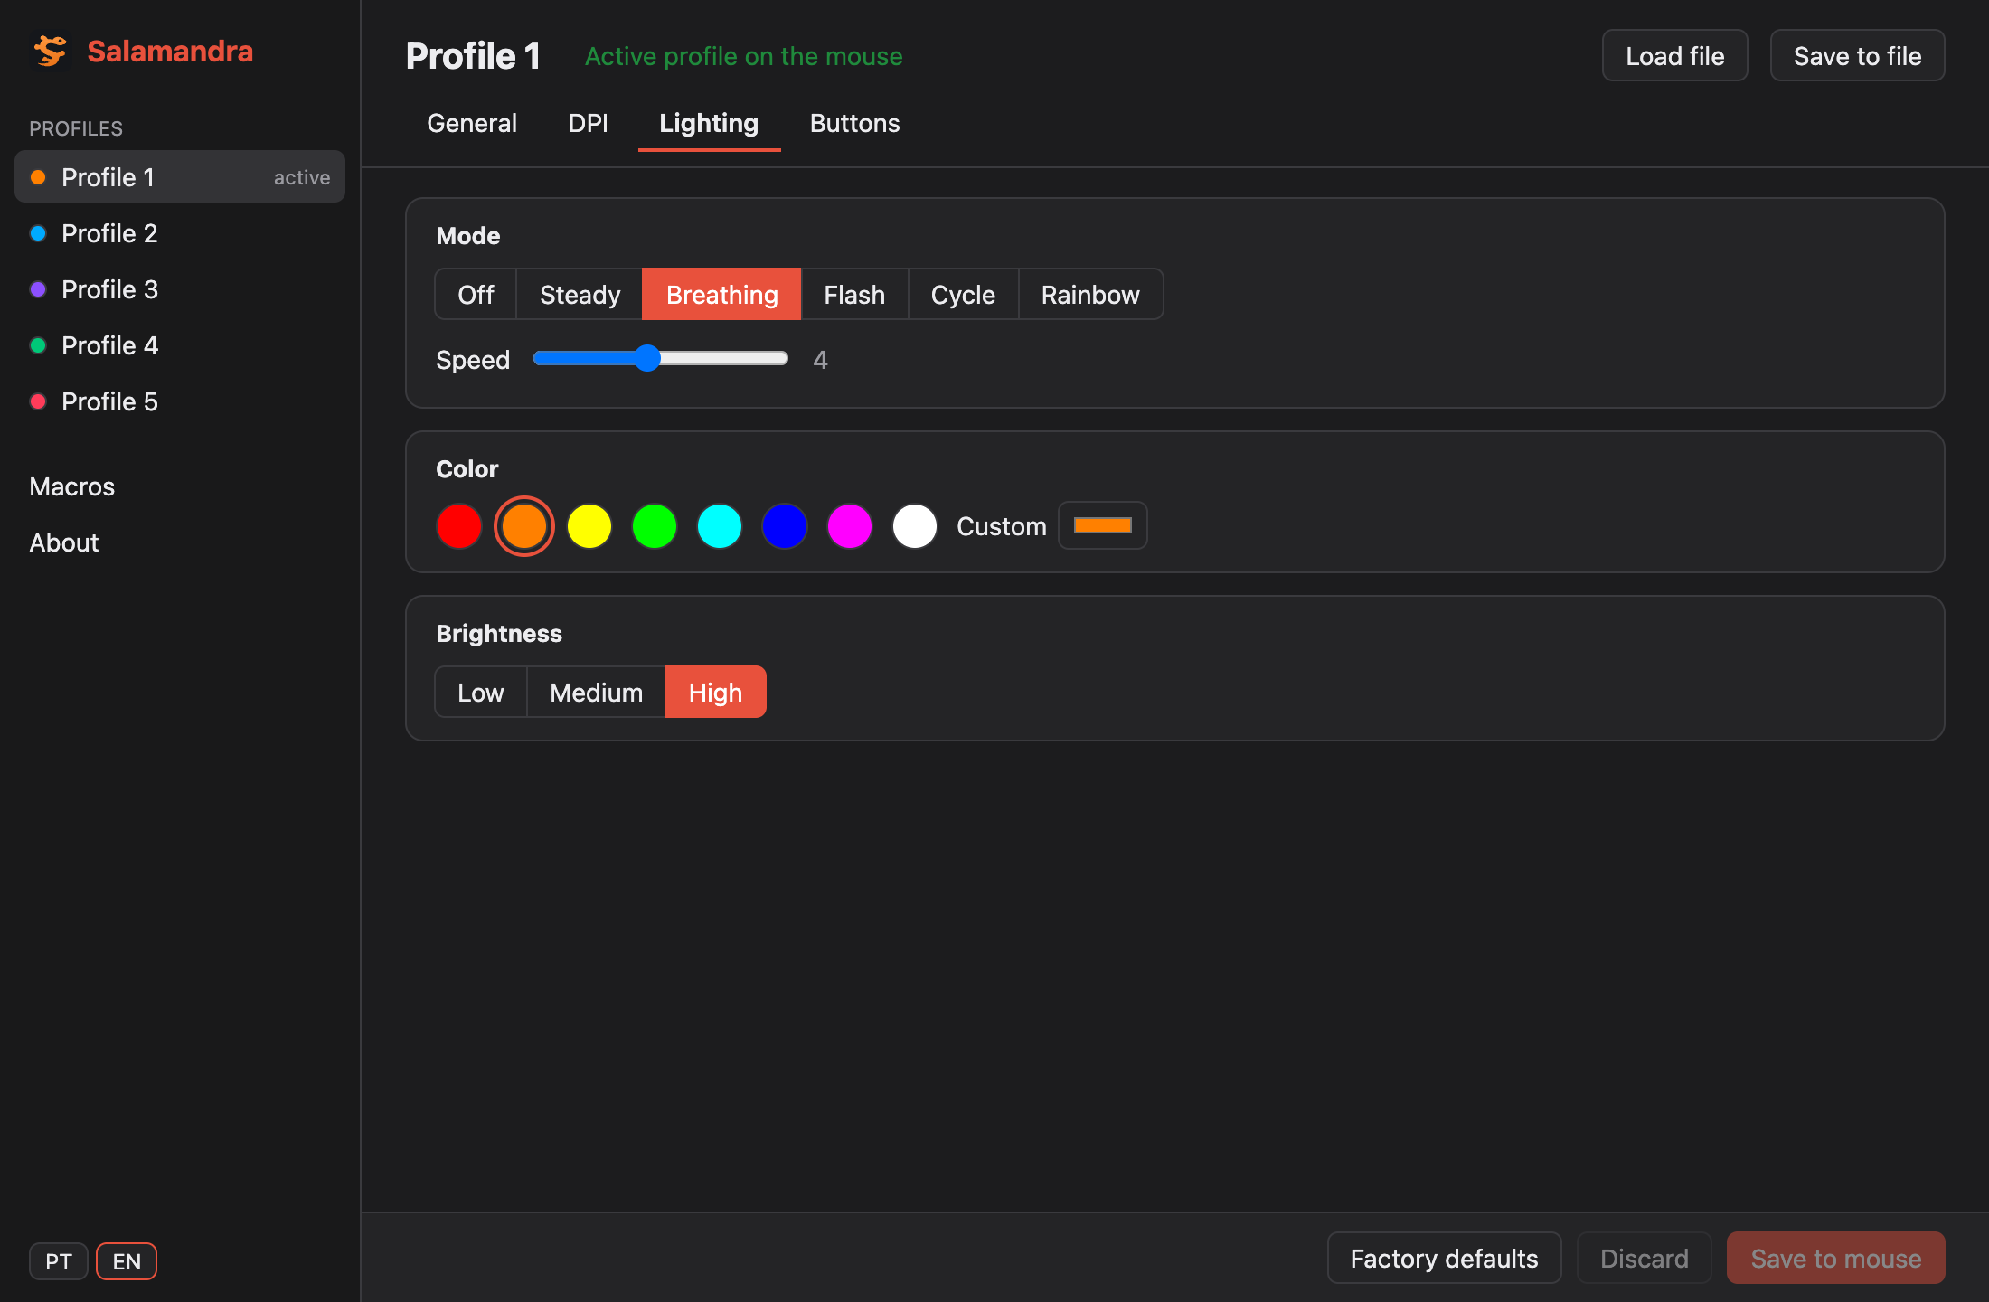Image resolution: width=1989 pixels, height=1302 pixels.
Task: Pick the white color swatch
Action: pyautogui.click(x=915, y=526)
